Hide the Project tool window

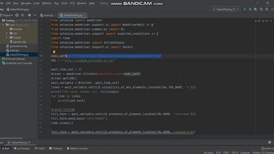(x=35, y=15)
